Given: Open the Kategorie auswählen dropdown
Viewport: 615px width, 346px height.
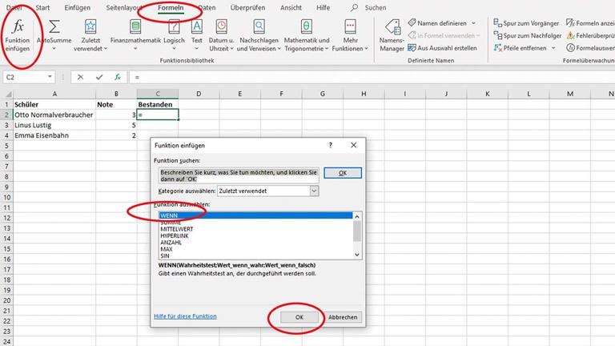Looking at the screenshot, I should tap(314, 191).
